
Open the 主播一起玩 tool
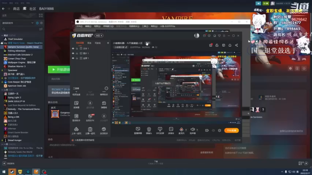(x=90, y=131)
